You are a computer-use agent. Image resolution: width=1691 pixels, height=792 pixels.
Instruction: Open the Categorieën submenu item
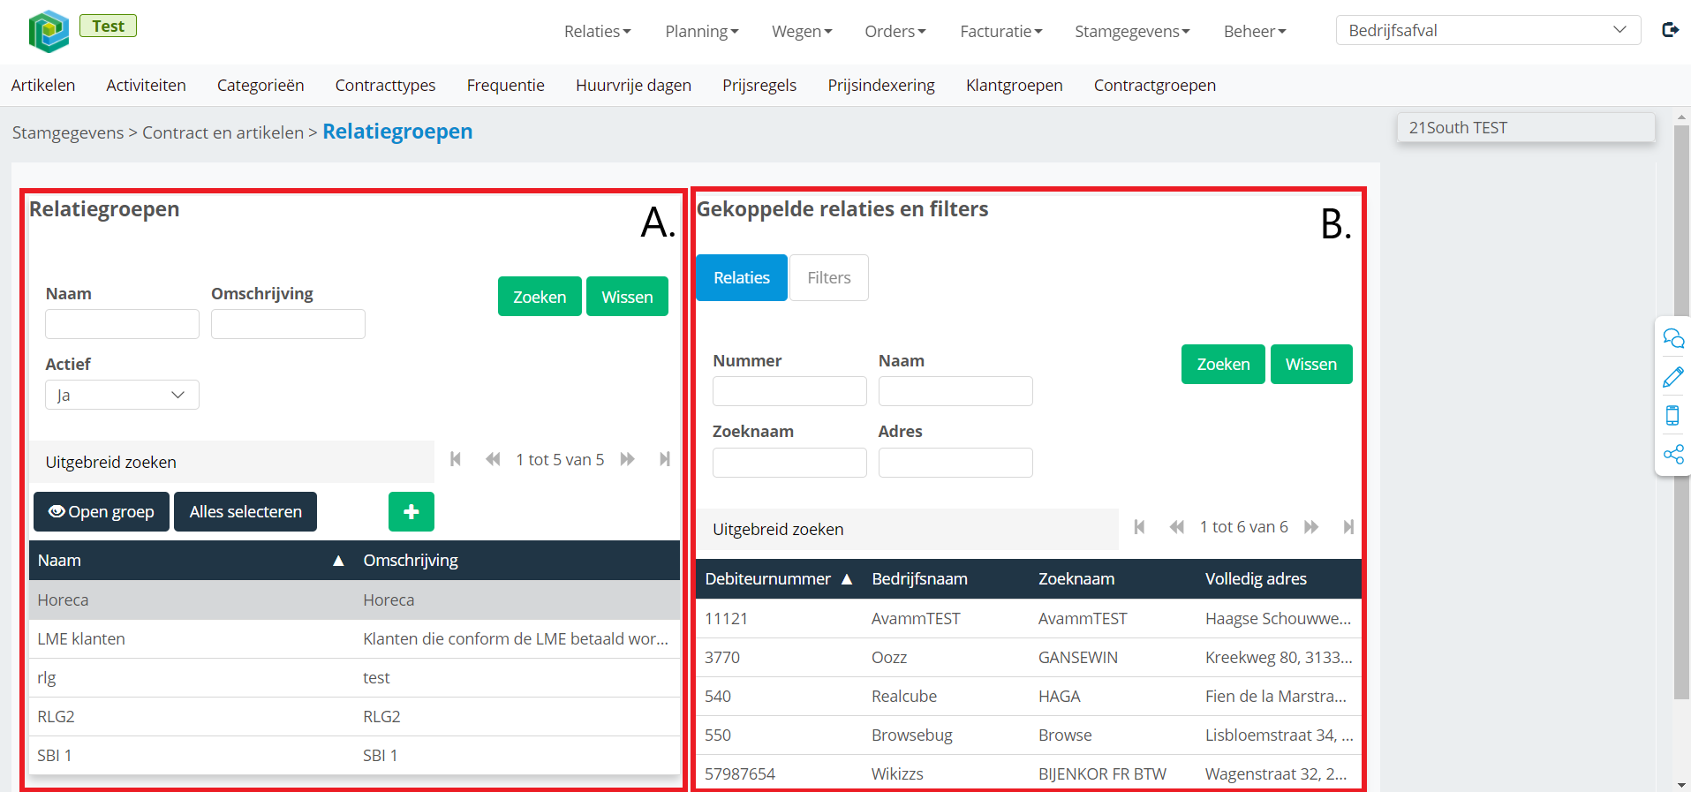pos(260,86)
